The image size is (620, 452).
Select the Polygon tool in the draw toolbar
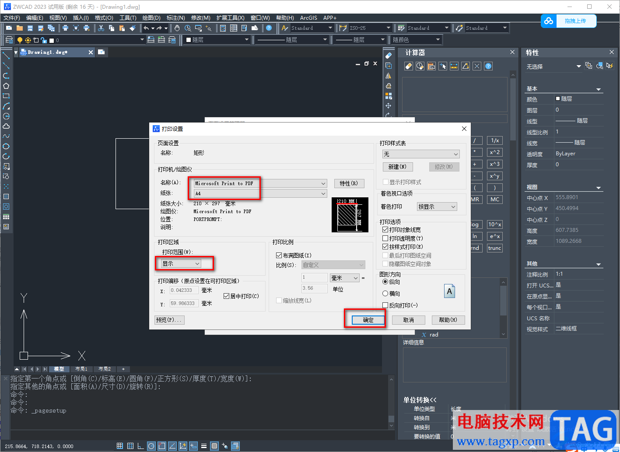(6, 86)
